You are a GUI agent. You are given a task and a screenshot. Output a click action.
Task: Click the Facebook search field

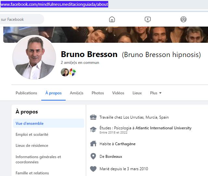(x=22, y=19)
